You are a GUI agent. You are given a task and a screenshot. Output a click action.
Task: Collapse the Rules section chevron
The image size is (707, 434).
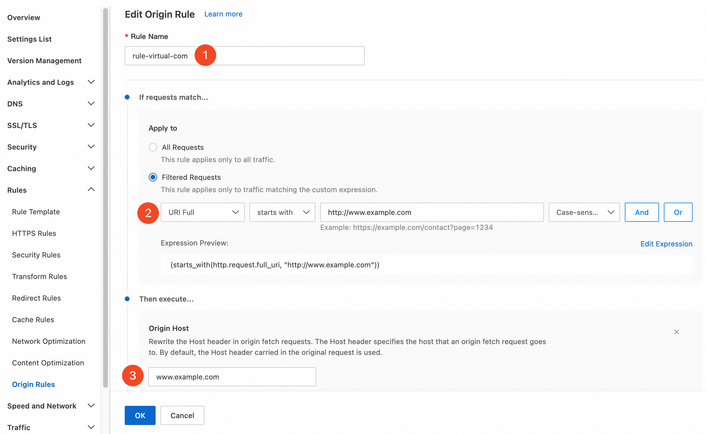coord(91,190)
